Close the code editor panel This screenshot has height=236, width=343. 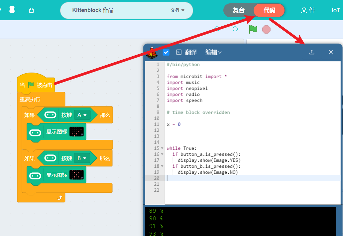point(331,52)
